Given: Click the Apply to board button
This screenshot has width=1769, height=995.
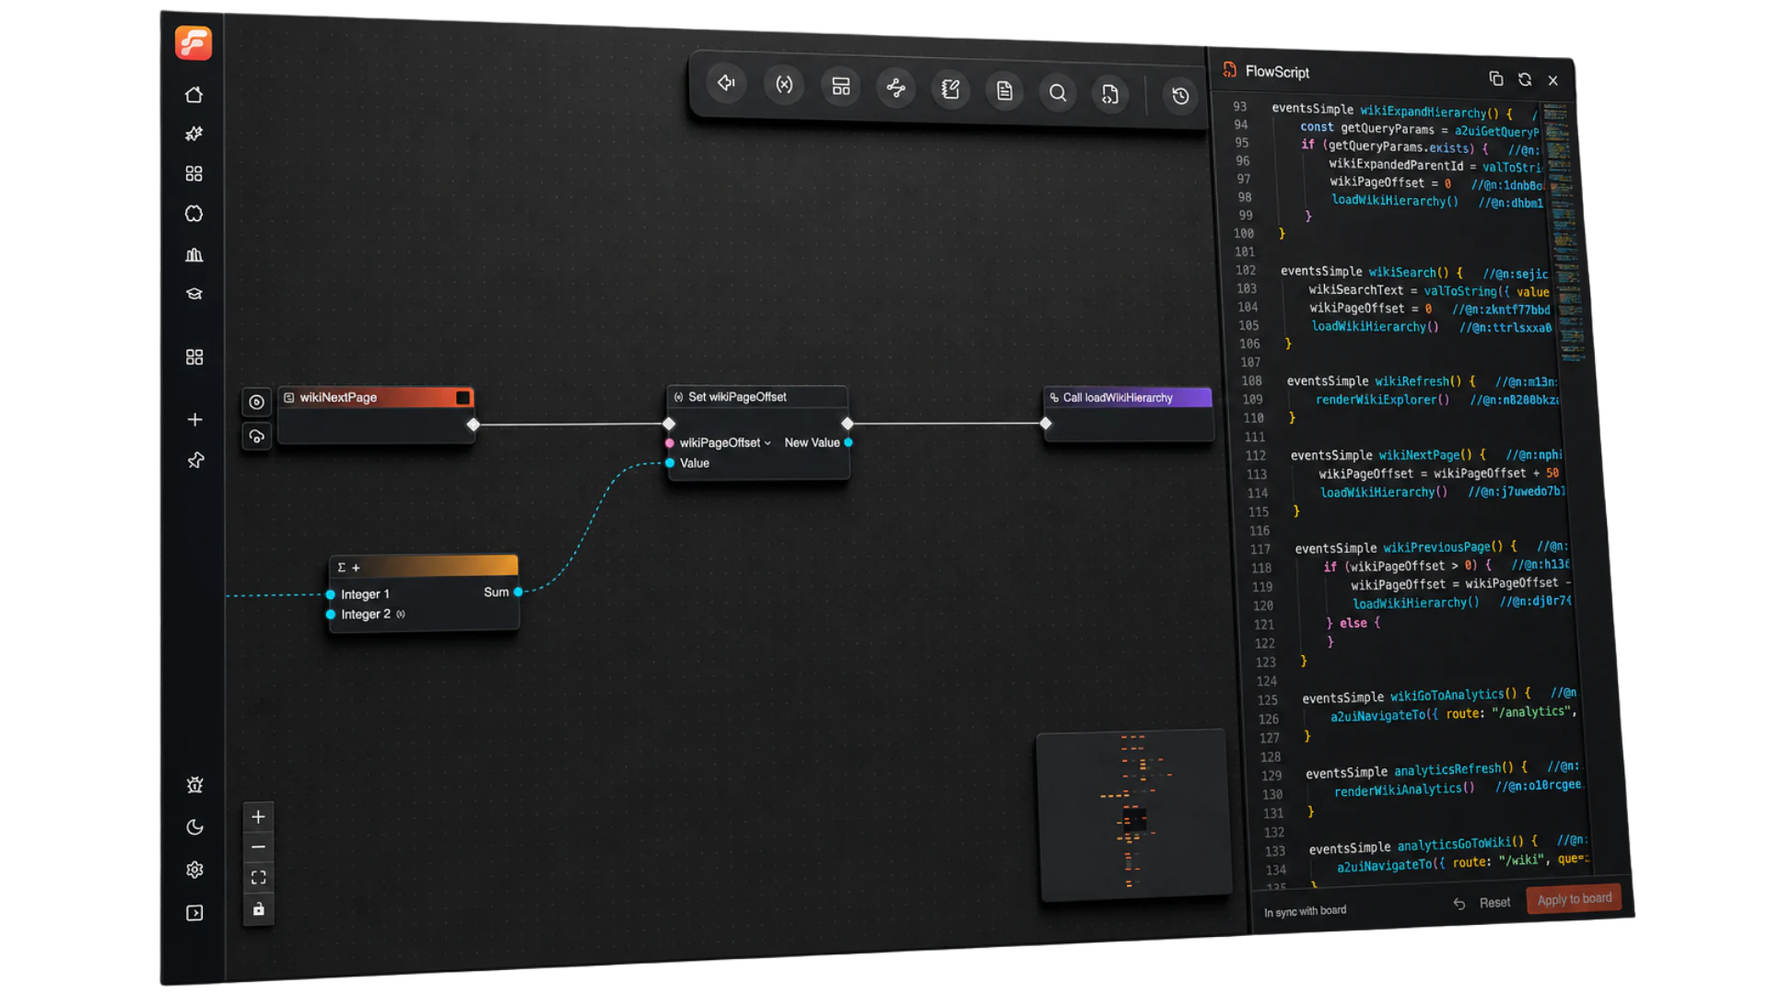Looking at the screenshot, I should pyautogui.click(x=1575, y=899).
